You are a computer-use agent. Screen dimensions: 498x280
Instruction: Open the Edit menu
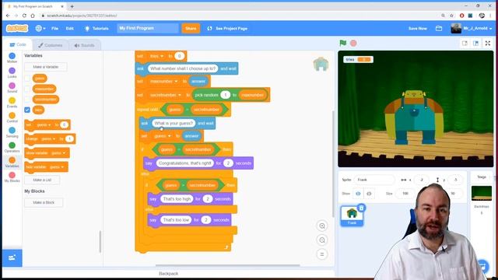tap(69, 28)
